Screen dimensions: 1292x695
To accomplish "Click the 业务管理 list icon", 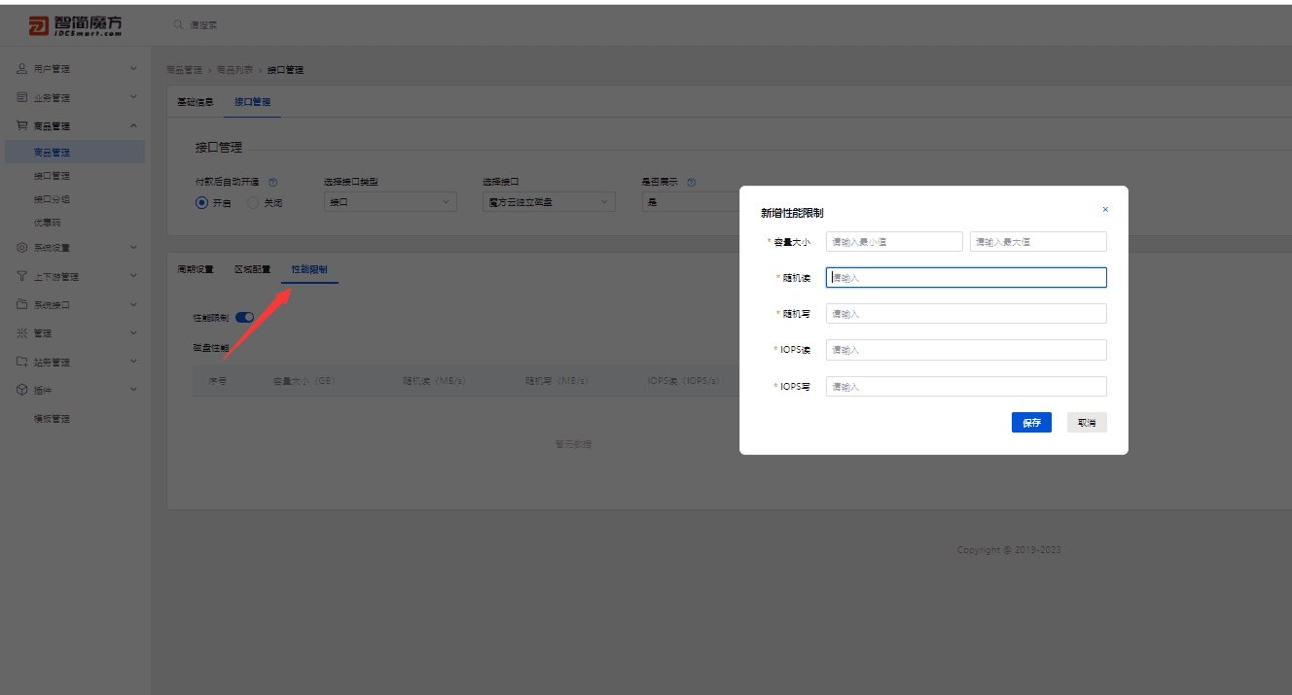I will click(x=21, y=97).
